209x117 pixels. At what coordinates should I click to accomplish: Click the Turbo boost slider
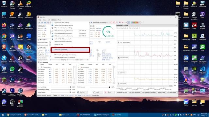tap(61, 92)
